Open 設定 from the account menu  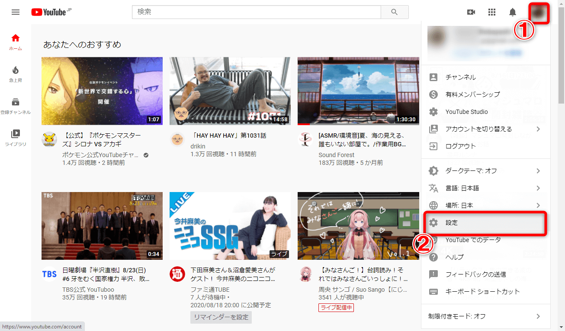click(x=486, y=223)
